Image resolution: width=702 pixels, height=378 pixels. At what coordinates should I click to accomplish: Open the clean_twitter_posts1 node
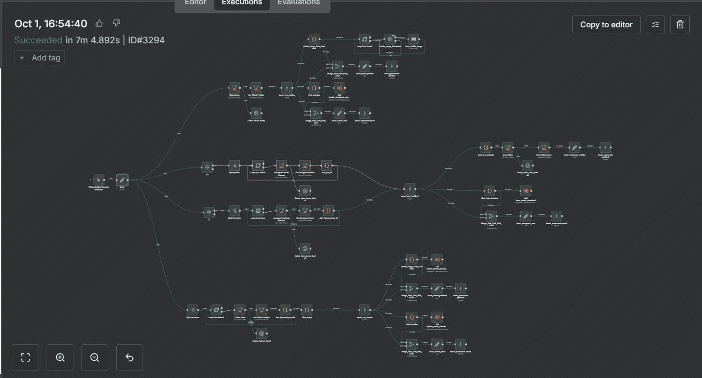coord(437,344)
